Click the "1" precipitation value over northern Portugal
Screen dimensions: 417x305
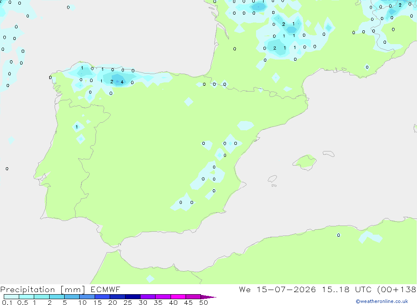click(x=77, y=127)
